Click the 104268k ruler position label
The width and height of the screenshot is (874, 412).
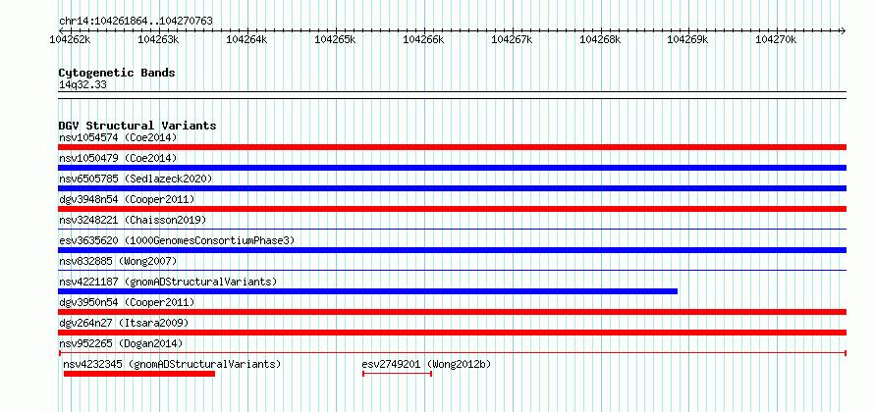(x=600, y=39)
